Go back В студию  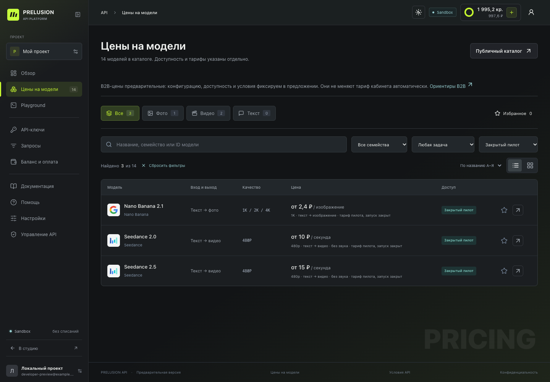(x=44, y=348)
